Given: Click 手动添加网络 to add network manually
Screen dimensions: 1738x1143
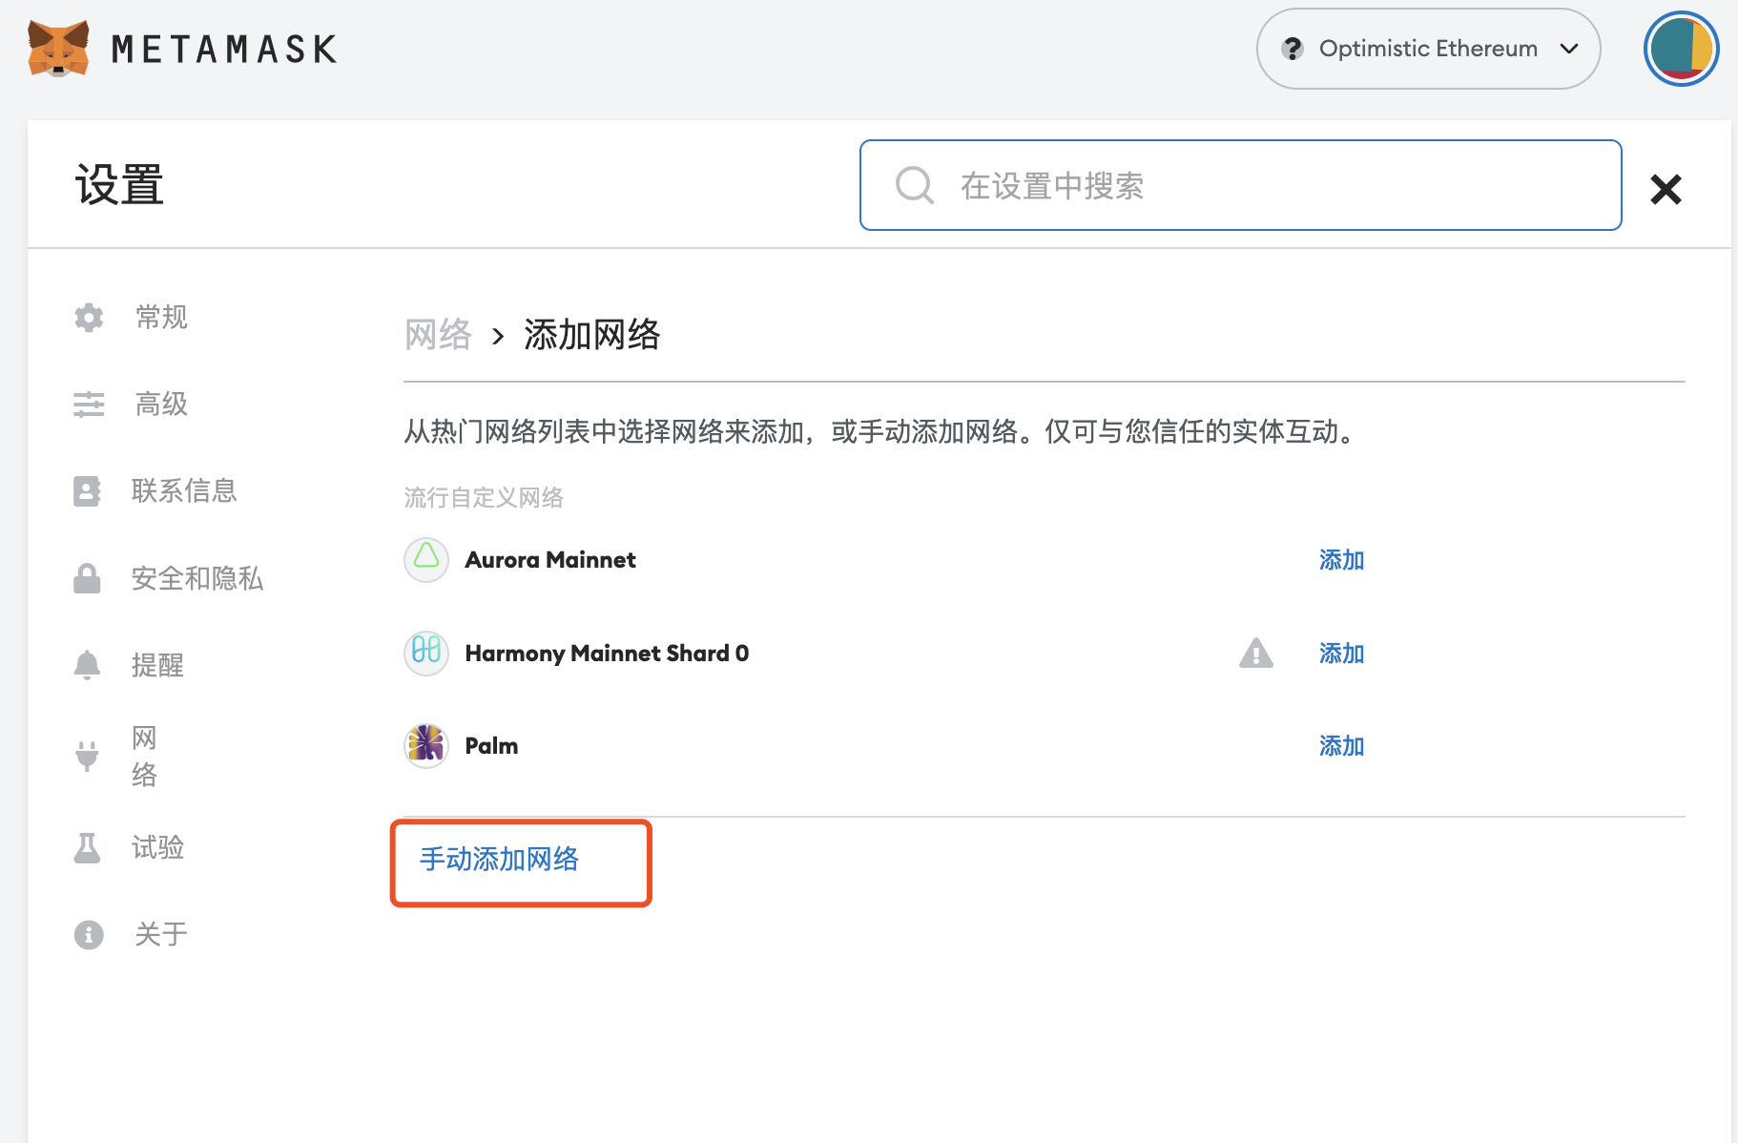Looking at the screenshot, I should [x=500, y=860].
